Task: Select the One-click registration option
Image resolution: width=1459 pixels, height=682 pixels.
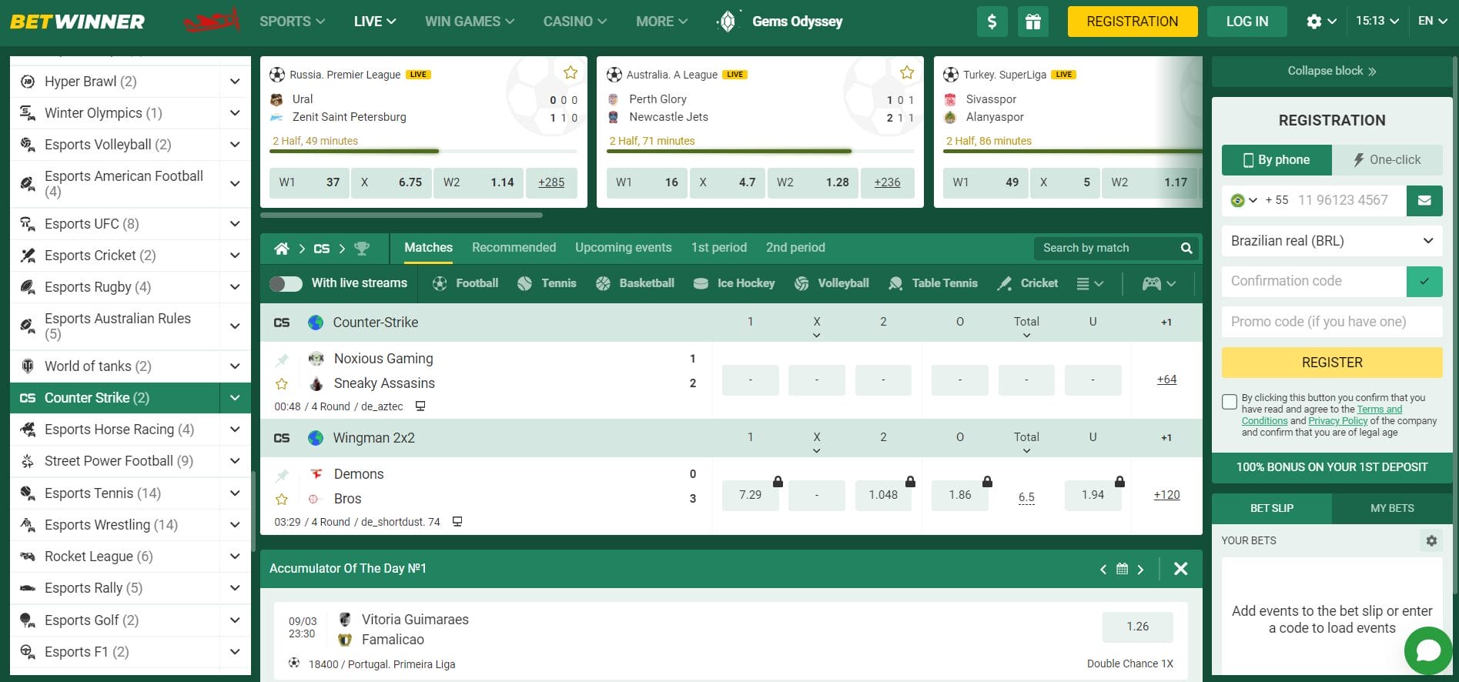Action: pyautogui.click(x=1387, y=160)
